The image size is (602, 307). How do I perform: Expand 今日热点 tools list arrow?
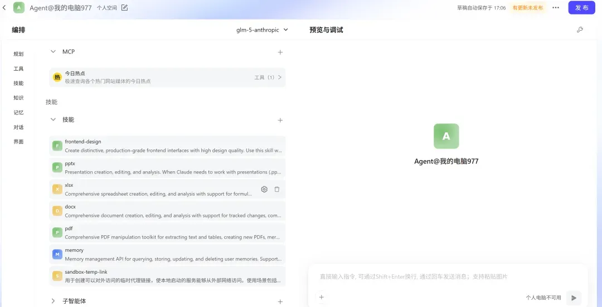(279, 77)
